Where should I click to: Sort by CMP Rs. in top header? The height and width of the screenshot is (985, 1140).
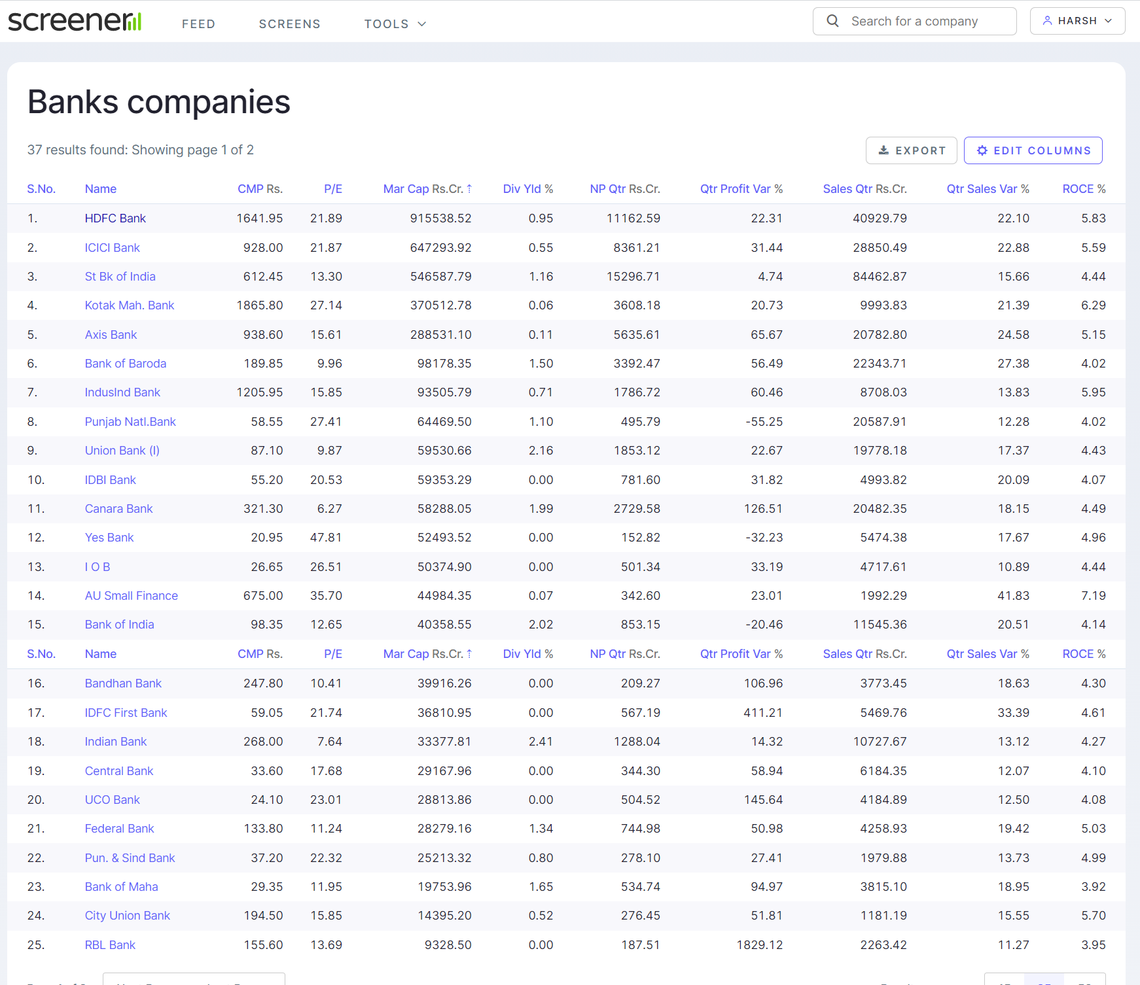tap(260, 189)
